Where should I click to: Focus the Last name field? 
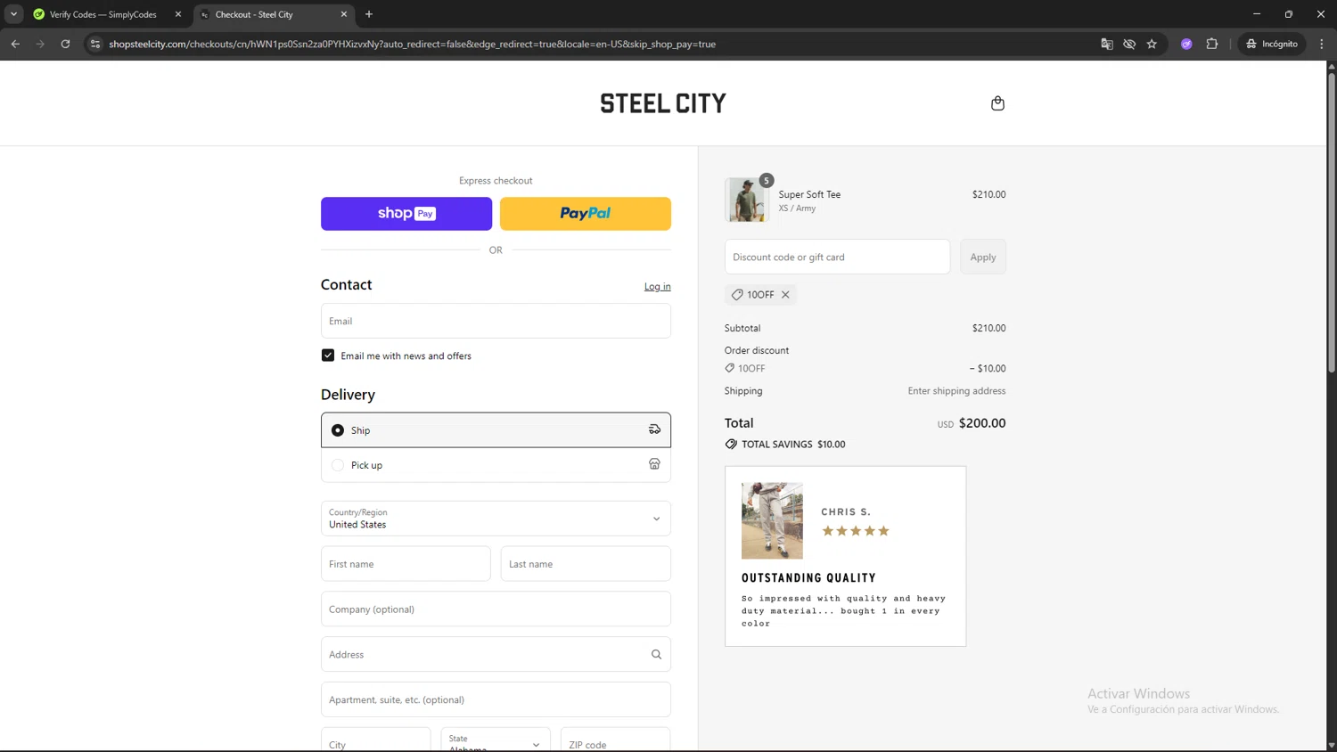[586, 564]
